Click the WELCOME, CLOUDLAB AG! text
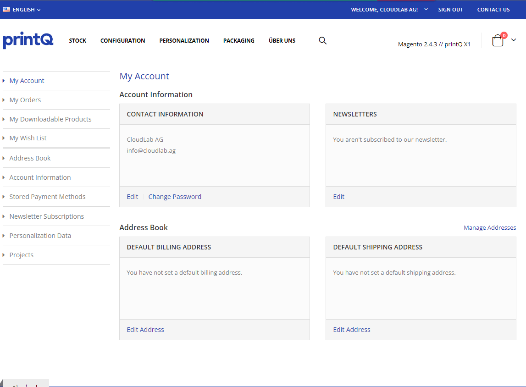 pos(384,10)
